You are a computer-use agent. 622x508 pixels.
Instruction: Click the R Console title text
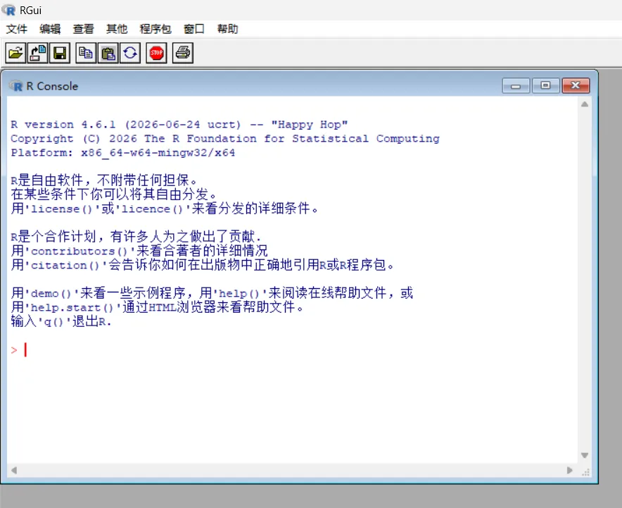(52, 86)
